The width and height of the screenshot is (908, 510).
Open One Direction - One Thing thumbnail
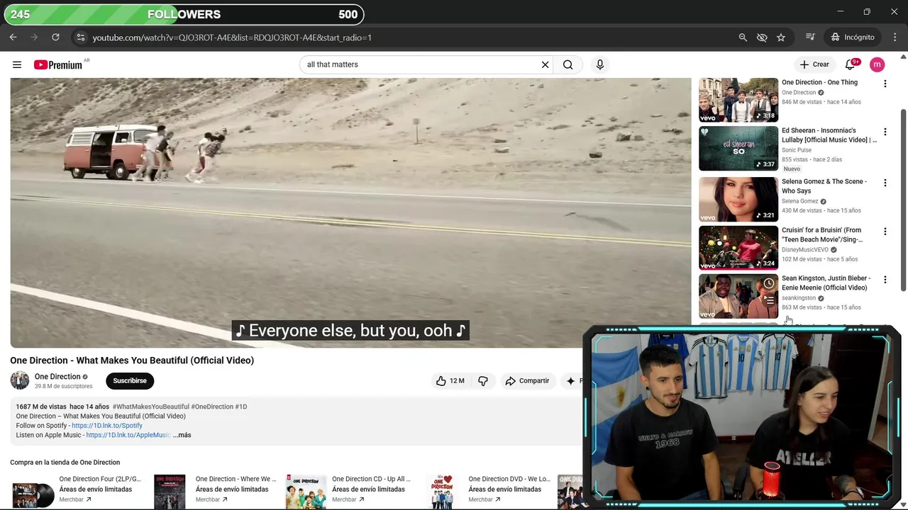[738, 100]
